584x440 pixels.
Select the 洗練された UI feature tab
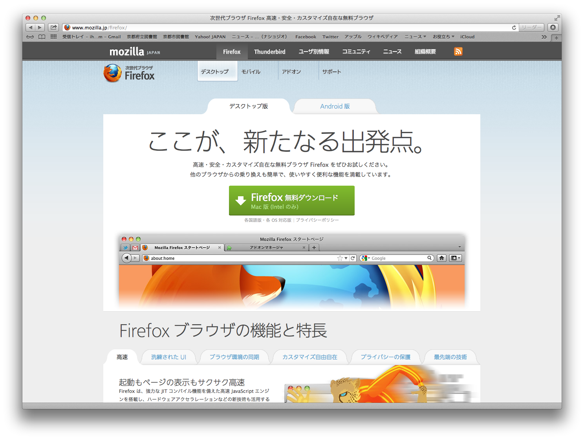[169, 357]
